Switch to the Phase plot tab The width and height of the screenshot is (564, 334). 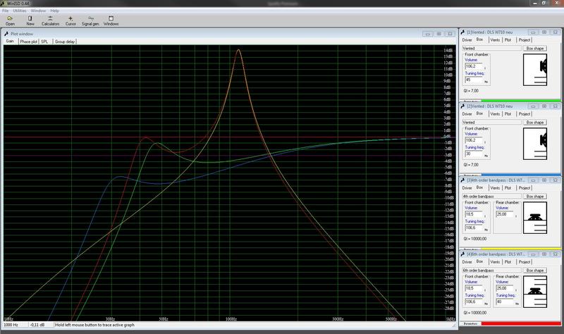click(x=28, y=42)
